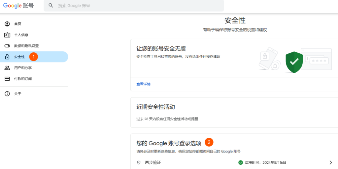
Task: Click the 两步验证 shield icon
Action: pos(139,162)
